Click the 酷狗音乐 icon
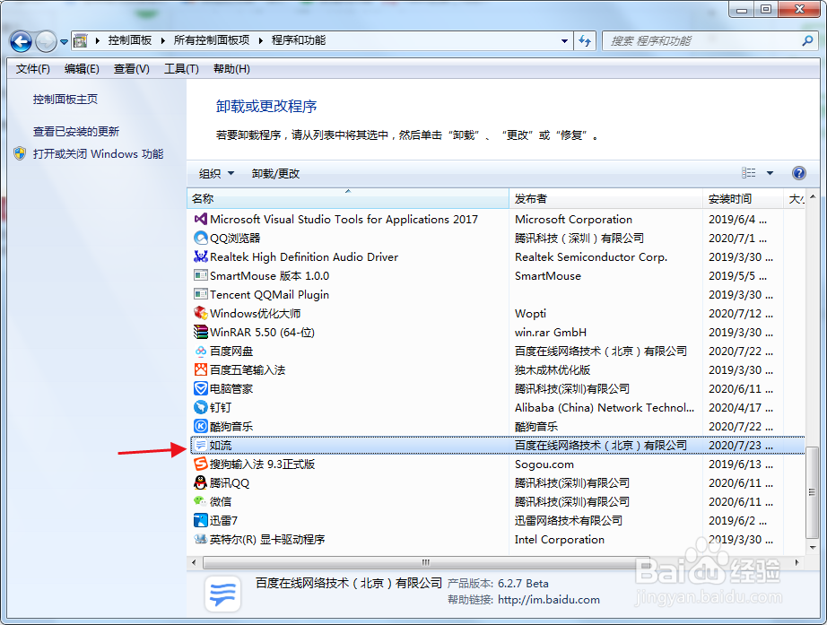This screenshot has height=625, width=827. click(x=200, y=426)
